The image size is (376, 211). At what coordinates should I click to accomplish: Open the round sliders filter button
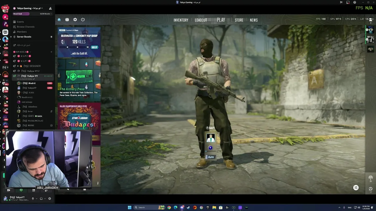coord(356,188)
